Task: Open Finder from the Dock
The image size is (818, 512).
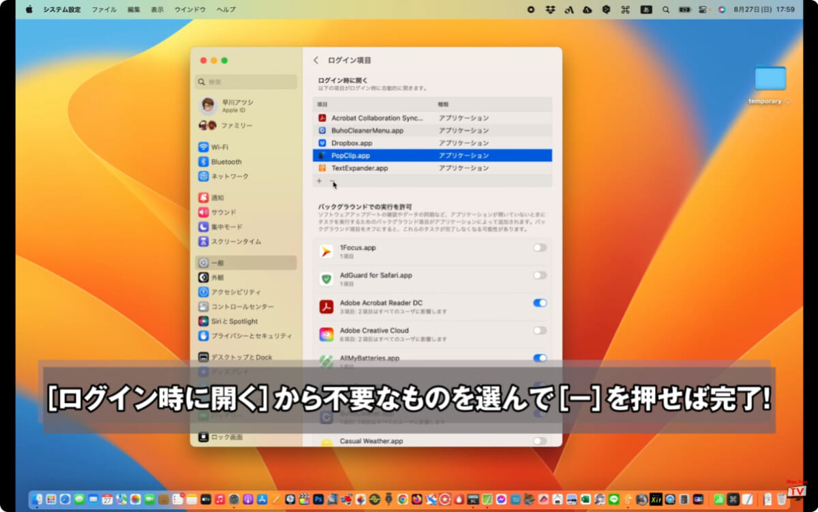Action: coord(36,500)
